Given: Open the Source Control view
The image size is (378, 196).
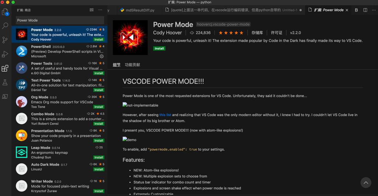Looking at the screenshot, I should click(5, 40).
